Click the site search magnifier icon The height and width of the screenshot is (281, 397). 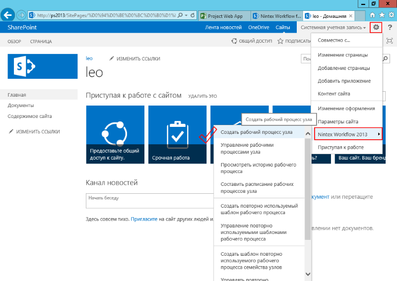click(x=385, y=58)
